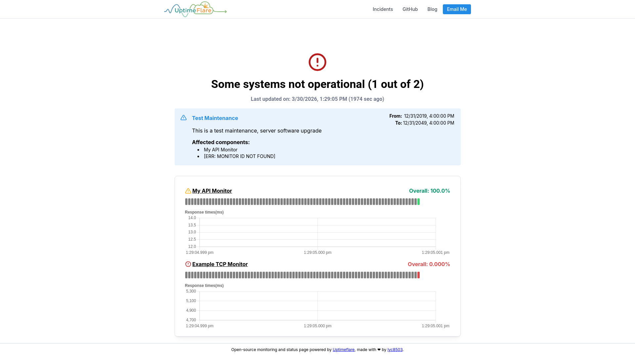Open the Example TCP Monitor link

coord(220,264)
